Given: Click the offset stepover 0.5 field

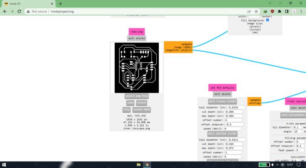Looking at the screenshot, I should click(x=235, y=124).
